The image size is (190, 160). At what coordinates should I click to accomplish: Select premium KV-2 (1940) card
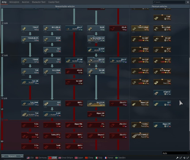(x=162, y=28)
